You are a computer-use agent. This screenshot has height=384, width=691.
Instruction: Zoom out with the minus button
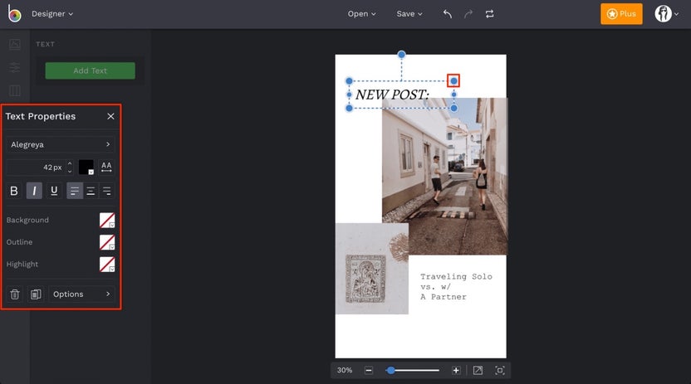click(369, 371)
